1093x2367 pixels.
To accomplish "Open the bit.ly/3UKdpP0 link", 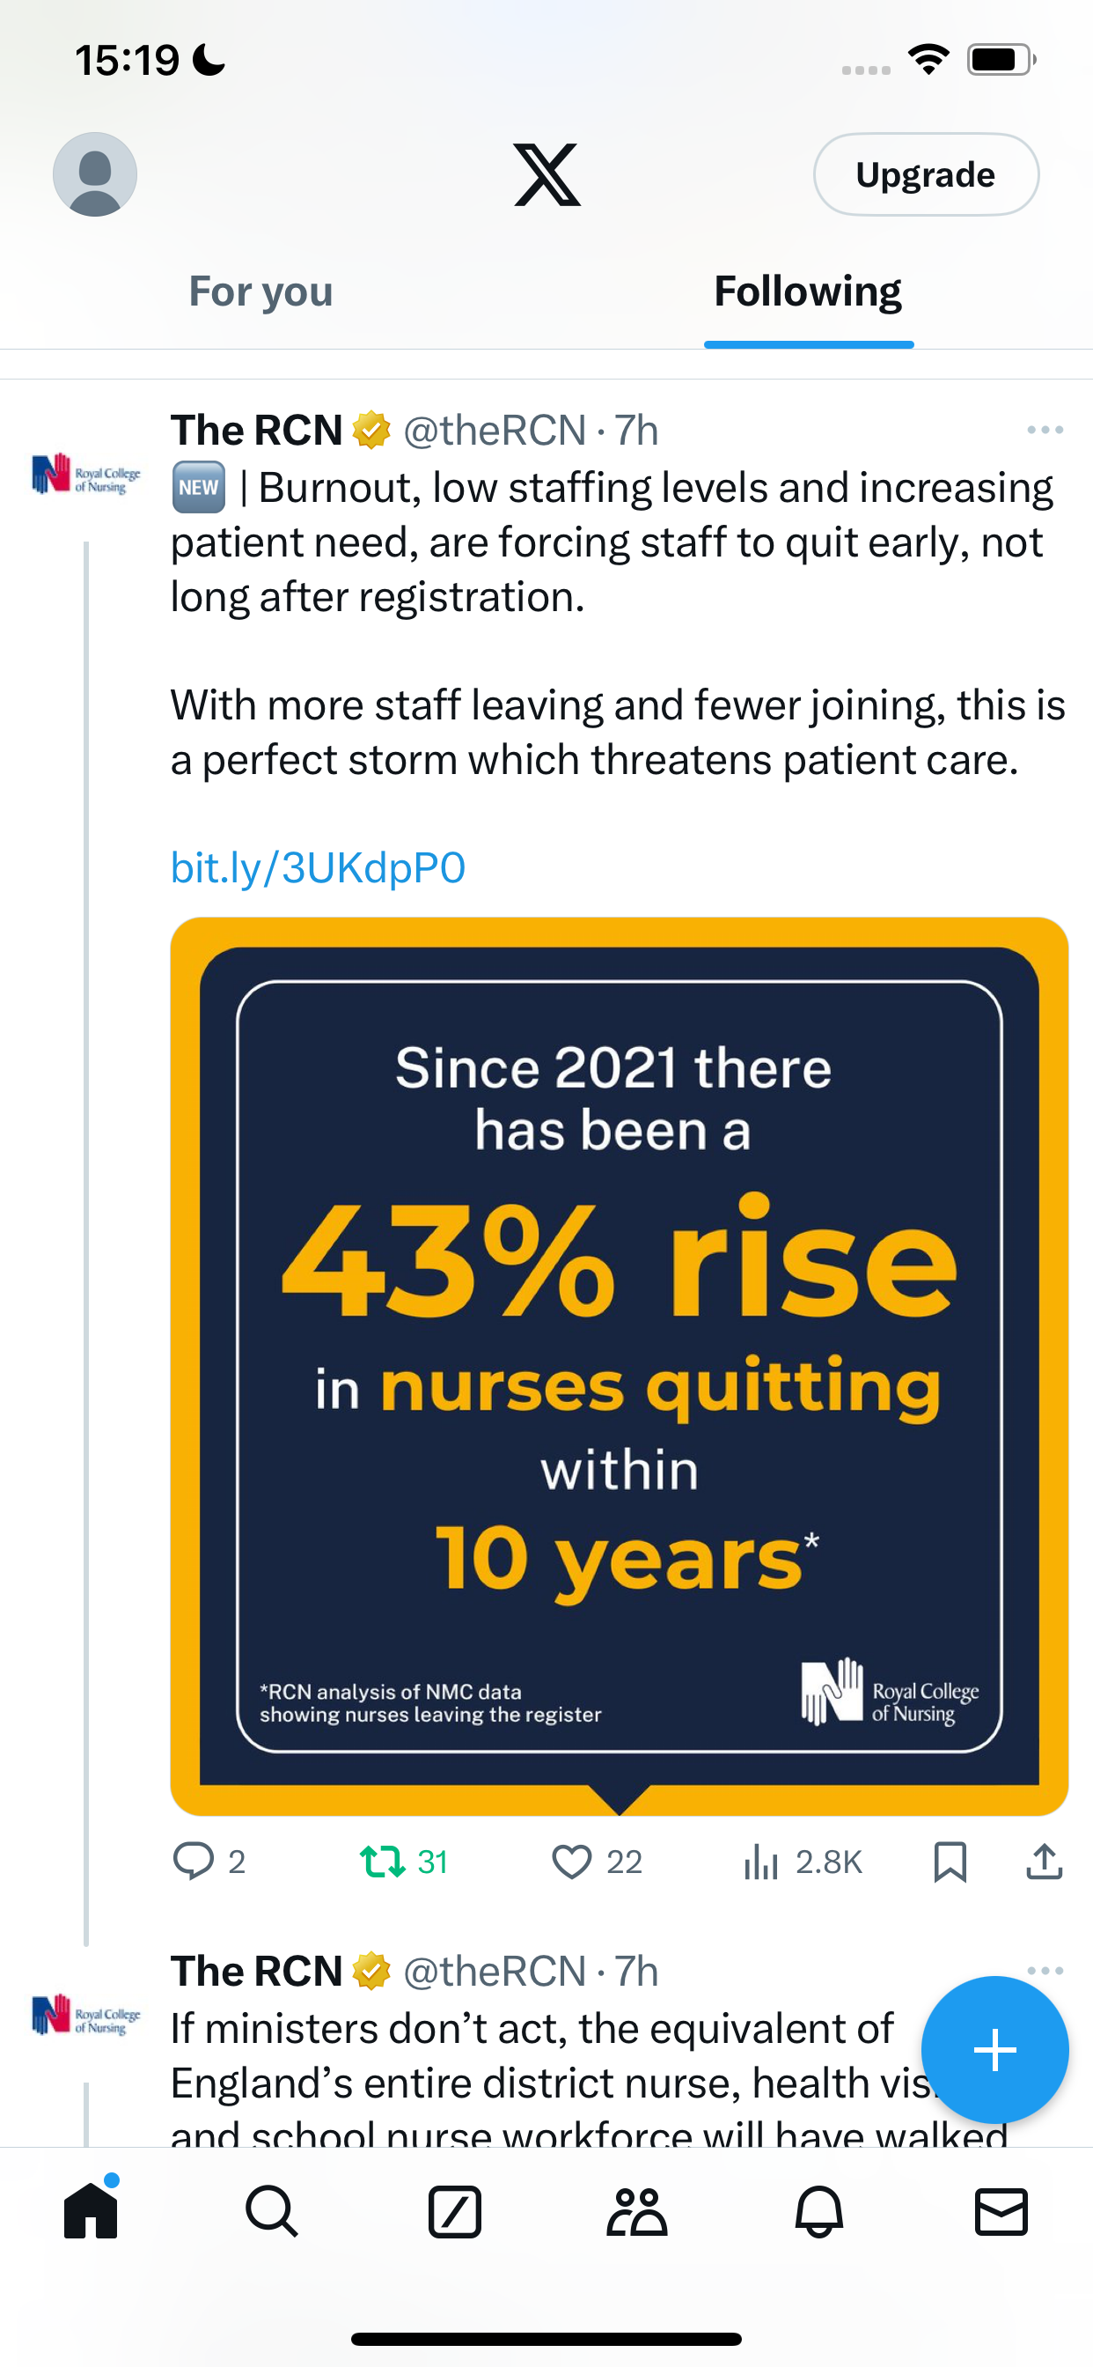I will coord(318,867).
